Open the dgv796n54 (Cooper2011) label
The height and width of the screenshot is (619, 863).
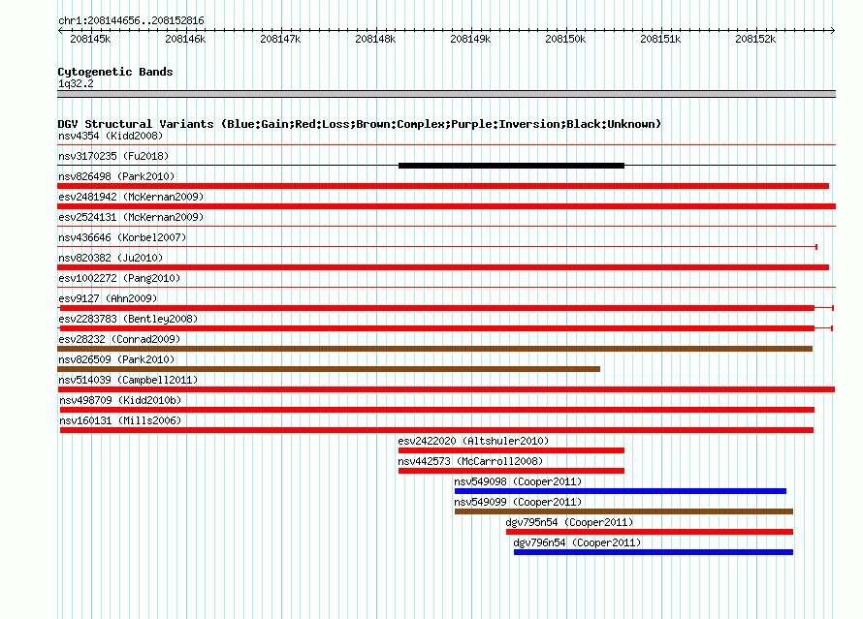click(x=577, y=542)
